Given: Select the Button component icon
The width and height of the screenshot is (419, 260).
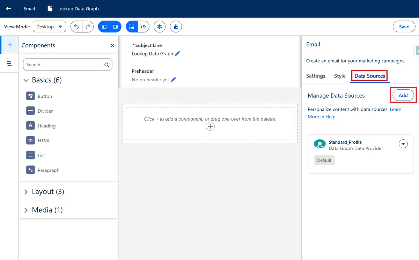Looking at the screenshot, I should (30, 96).
